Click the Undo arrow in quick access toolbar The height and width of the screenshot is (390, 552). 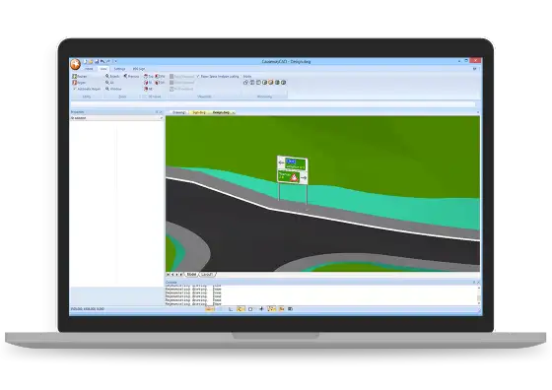pyautogui.click(x=103, y=61)
